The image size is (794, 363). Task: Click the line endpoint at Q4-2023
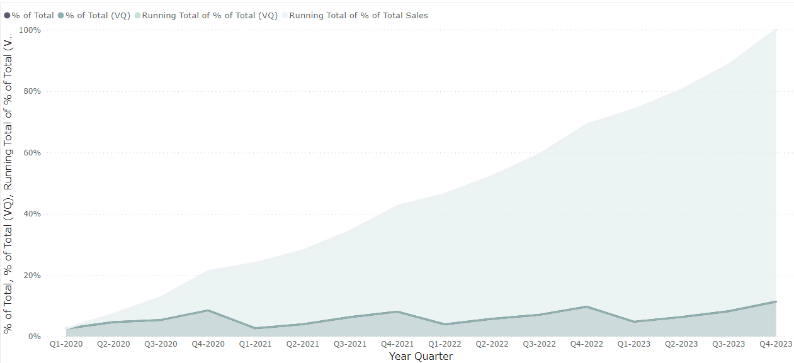coord(776,301)
